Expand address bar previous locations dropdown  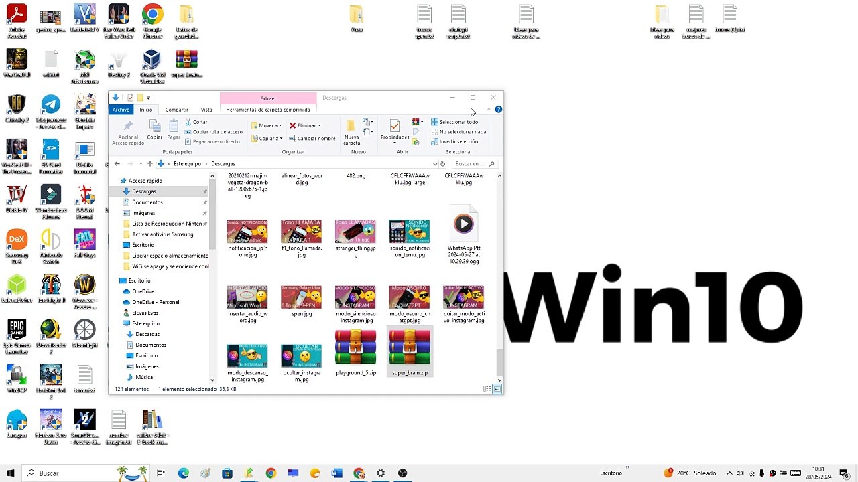[x=435, y=163]
